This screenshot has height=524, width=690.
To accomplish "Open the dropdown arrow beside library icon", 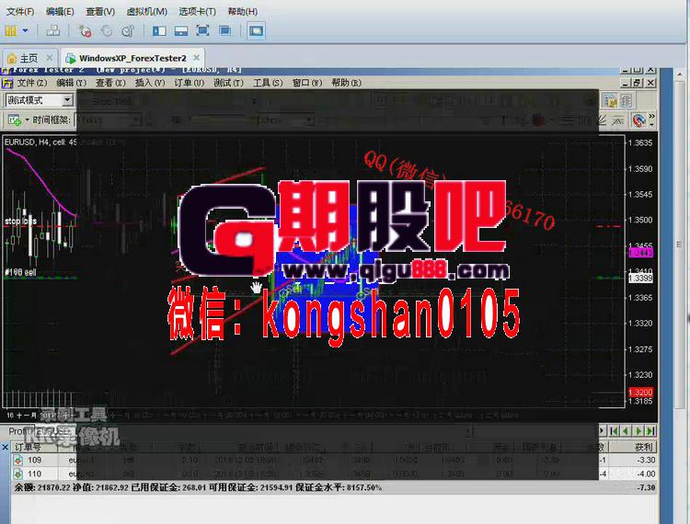I will [25, 30].
